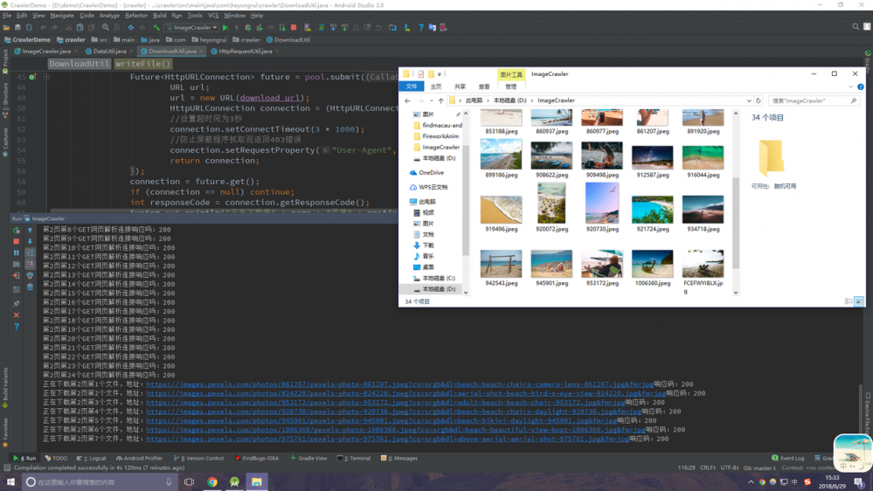Screen dimensions: 873x491
Task: Expand the Explorer address bar history dropdown
Action: (749, 100)
